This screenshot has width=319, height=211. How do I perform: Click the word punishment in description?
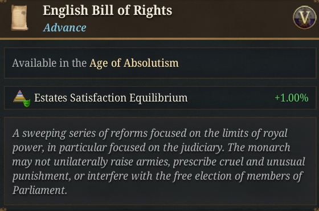pyautogui.click(x=40, y=176)
